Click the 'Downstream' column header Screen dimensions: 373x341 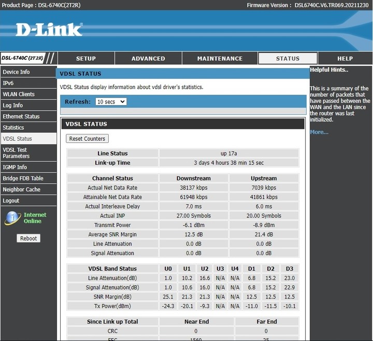click(x=193, y=179)
